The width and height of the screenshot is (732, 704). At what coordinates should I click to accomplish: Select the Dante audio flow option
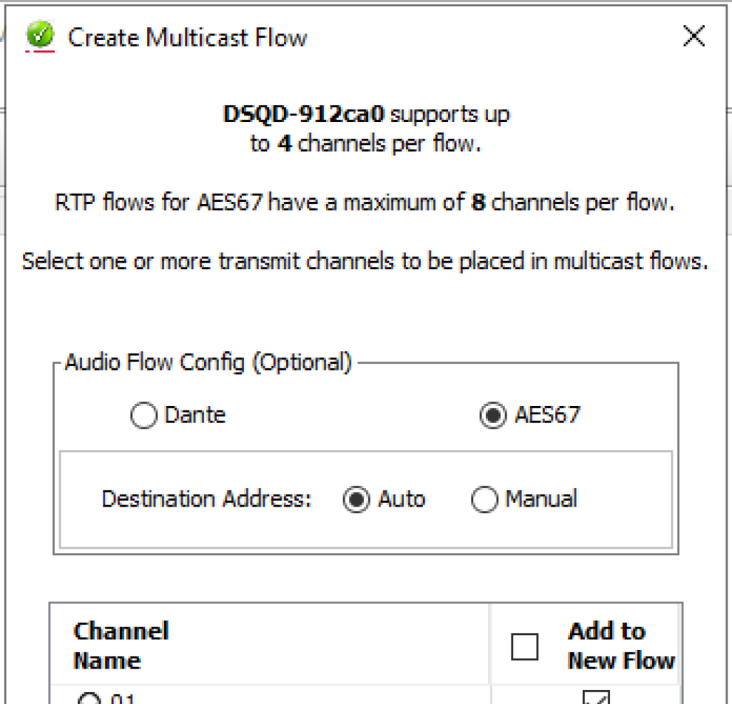click(144, 416)
